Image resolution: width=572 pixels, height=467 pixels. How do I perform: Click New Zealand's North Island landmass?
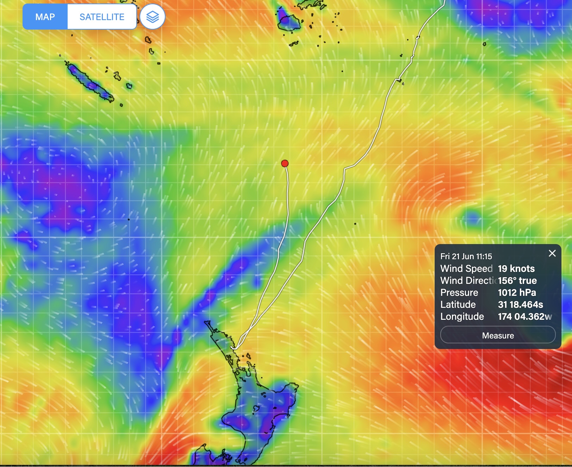(261, 409)
